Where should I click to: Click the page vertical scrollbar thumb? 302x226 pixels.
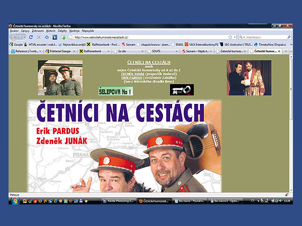coord(291,89)
